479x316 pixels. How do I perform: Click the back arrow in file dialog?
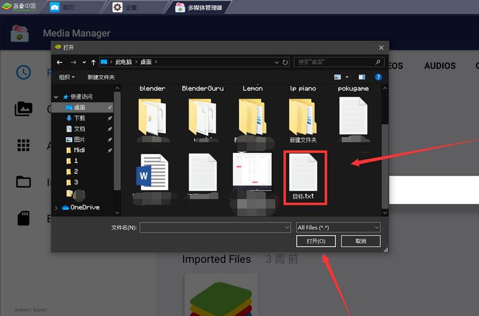coord(59,63)
